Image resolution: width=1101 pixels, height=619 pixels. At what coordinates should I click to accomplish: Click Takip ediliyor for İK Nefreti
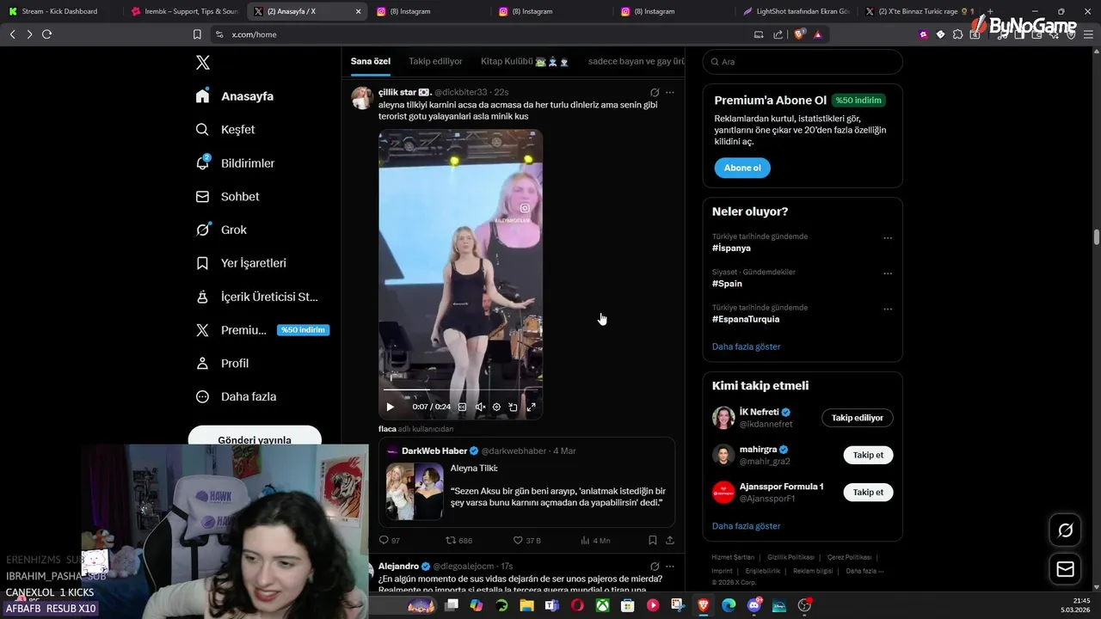(x=858, y=418)
